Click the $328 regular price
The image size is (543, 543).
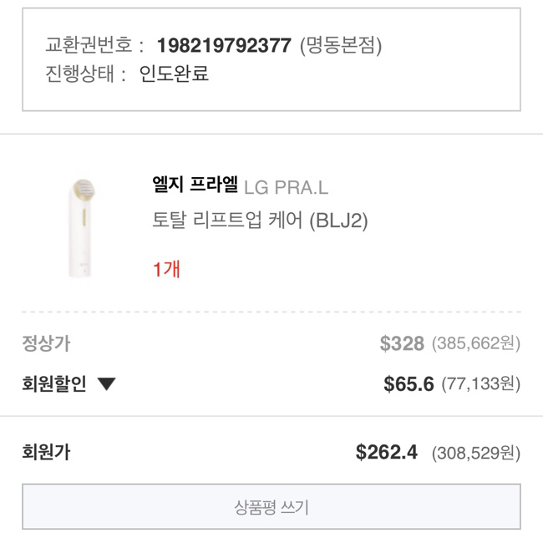(402, 343)
